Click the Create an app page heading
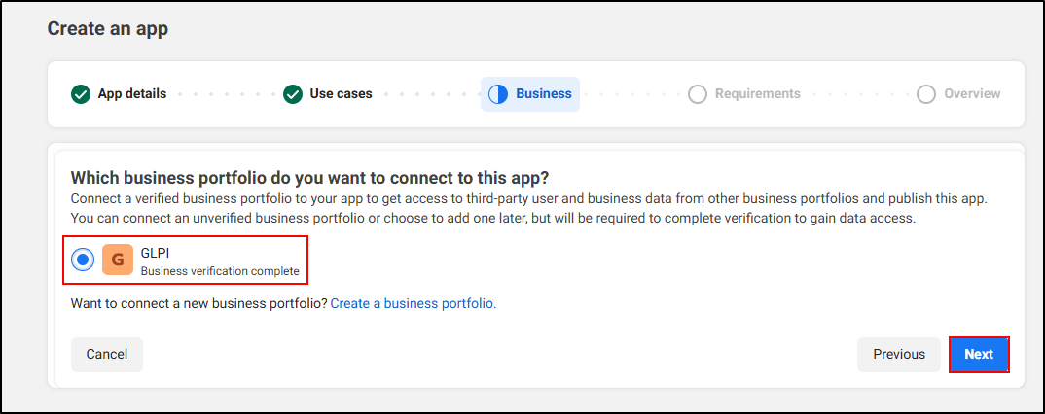 click(x=108, y=29)
